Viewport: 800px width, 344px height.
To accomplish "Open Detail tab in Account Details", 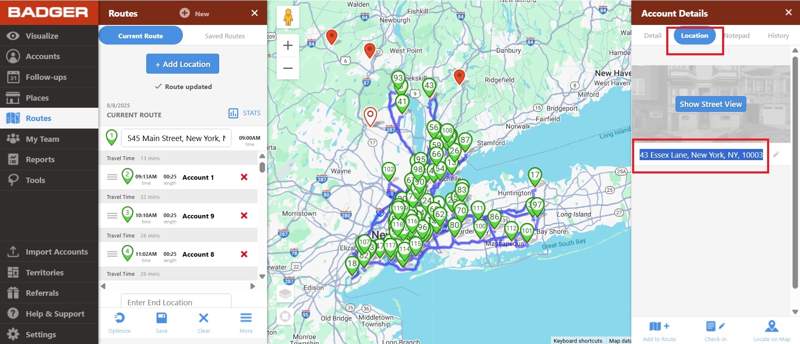I will coord(652,36).
